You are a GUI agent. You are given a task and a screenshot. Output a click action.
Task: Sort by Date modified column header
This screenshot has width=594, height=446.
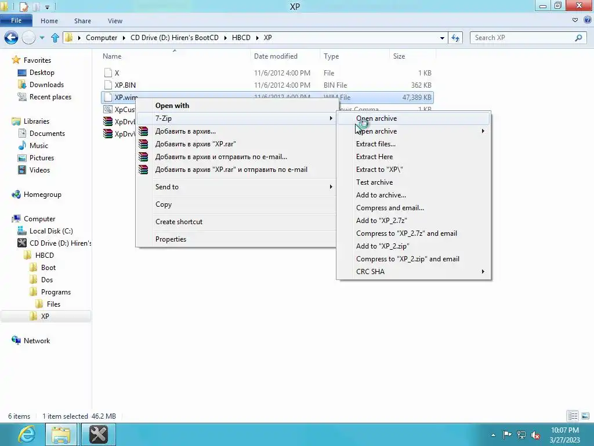point(276,56)
